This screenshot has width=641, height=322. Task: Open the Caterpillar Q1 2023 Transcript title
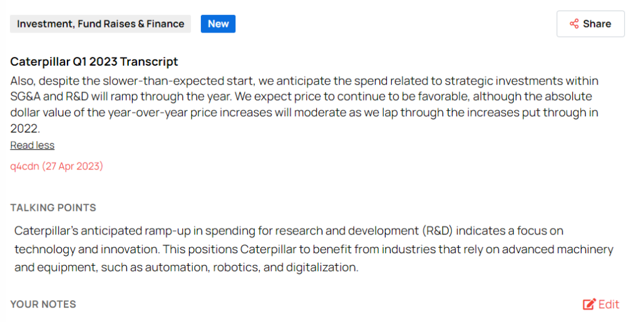coord(94,61)
